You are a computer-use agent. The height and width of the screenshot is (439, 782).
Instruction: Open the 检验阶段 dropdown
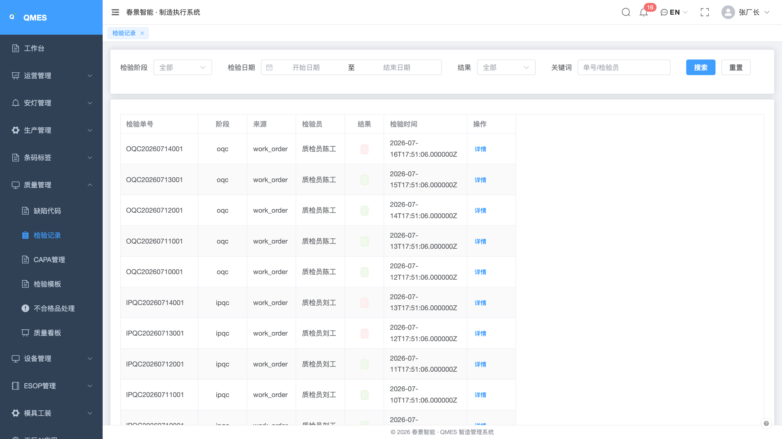click(x=183, y=67)
